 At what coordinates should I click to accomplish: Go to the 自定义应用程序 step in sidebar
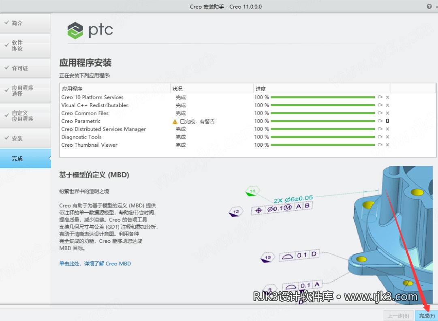coord(26,116)
